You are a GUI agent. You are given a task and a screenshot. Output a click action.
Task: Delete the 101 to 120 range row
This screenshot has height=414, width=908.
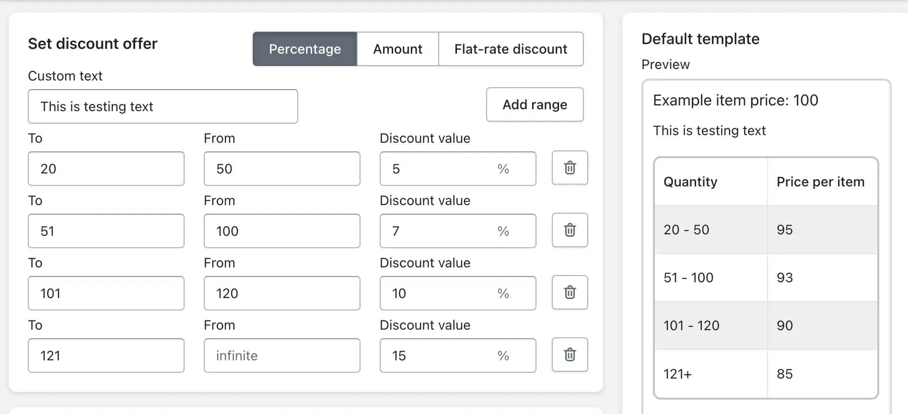pos(570,293)
